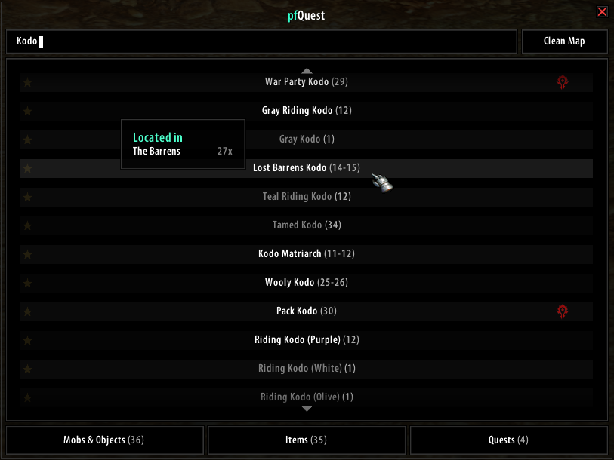Star the Wooly Kodo entry

(27, 284)
